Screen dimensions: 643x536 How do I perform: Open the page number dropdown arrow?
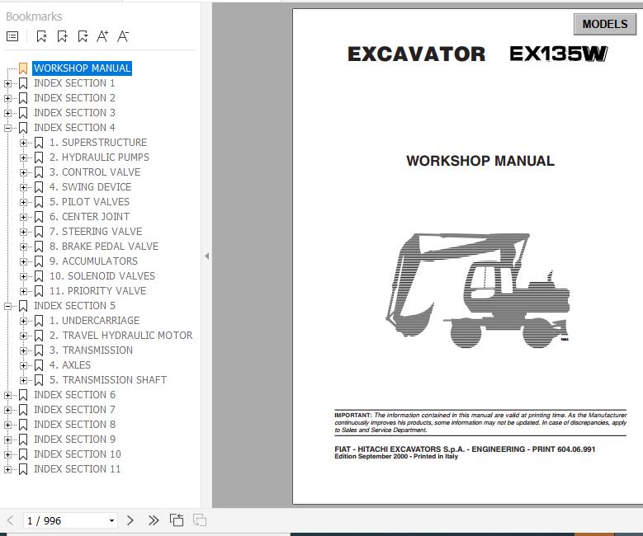[111, 521]
